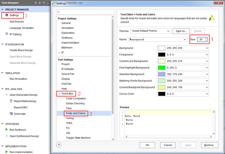225x154 pixels.
Task: Minimize the Flow Navigator panel
Action: point(48,3)
